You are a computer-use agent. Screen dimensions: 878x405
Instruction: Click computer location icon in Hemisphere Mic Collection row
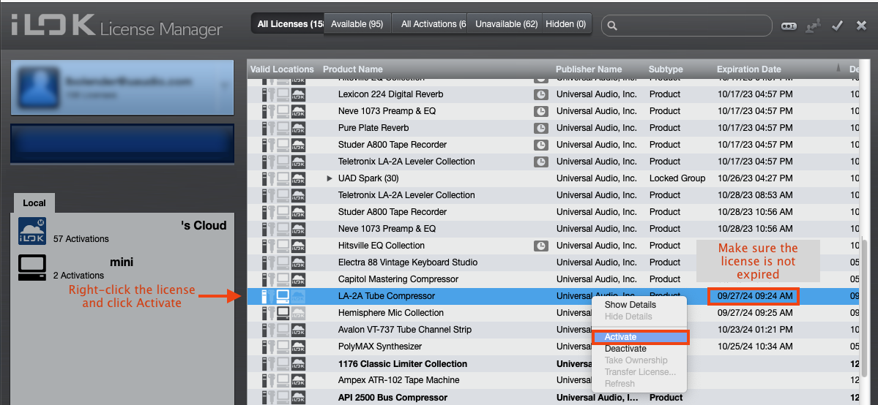[283, 313]
